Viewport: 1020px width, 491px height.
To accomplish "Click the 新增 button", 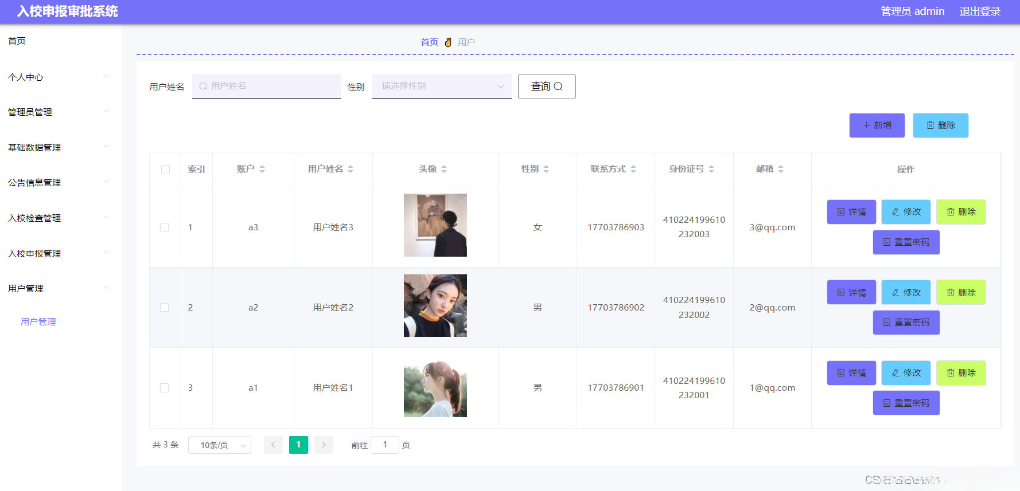I will click(x=877, y=125).
